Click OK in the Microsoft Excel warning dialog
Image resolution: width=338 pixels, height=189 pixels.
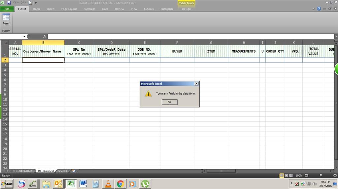click(x=169, y=102)
